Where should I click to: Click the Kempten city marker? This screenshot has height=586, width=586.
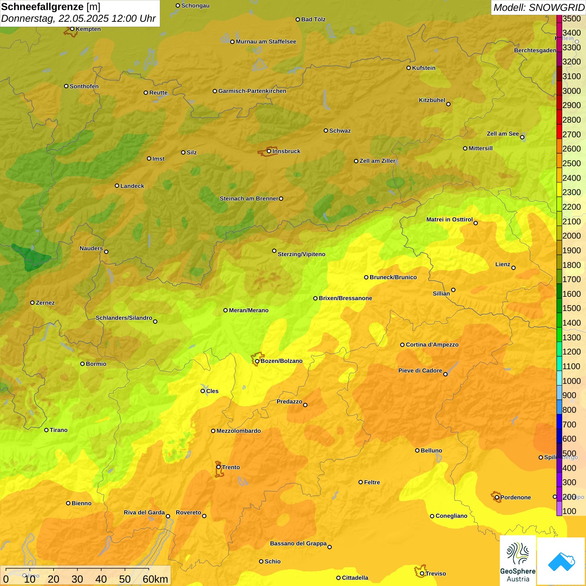[72, 29]
